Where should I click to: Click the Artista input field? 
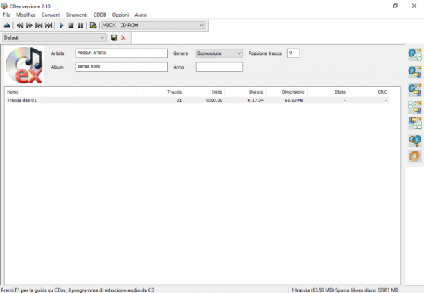point(121,53)
